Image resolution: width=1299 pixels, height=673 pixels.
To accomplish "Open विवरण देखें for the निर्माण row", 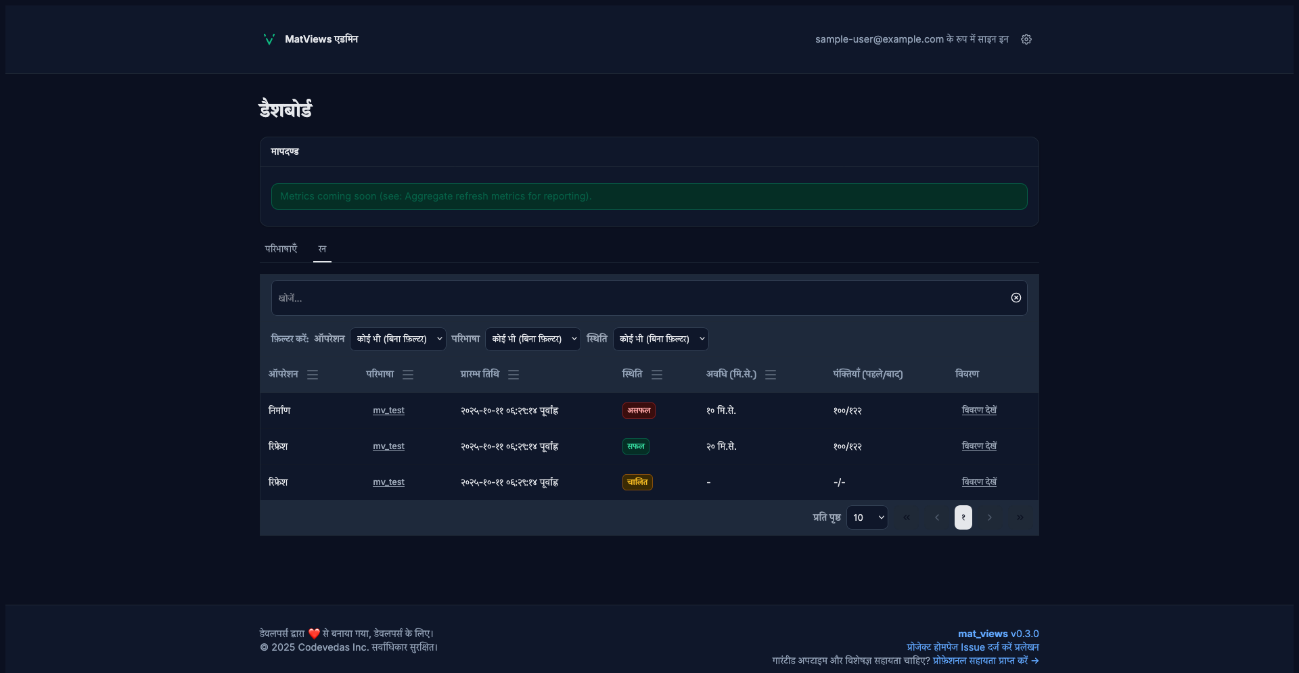I will 979,410.
